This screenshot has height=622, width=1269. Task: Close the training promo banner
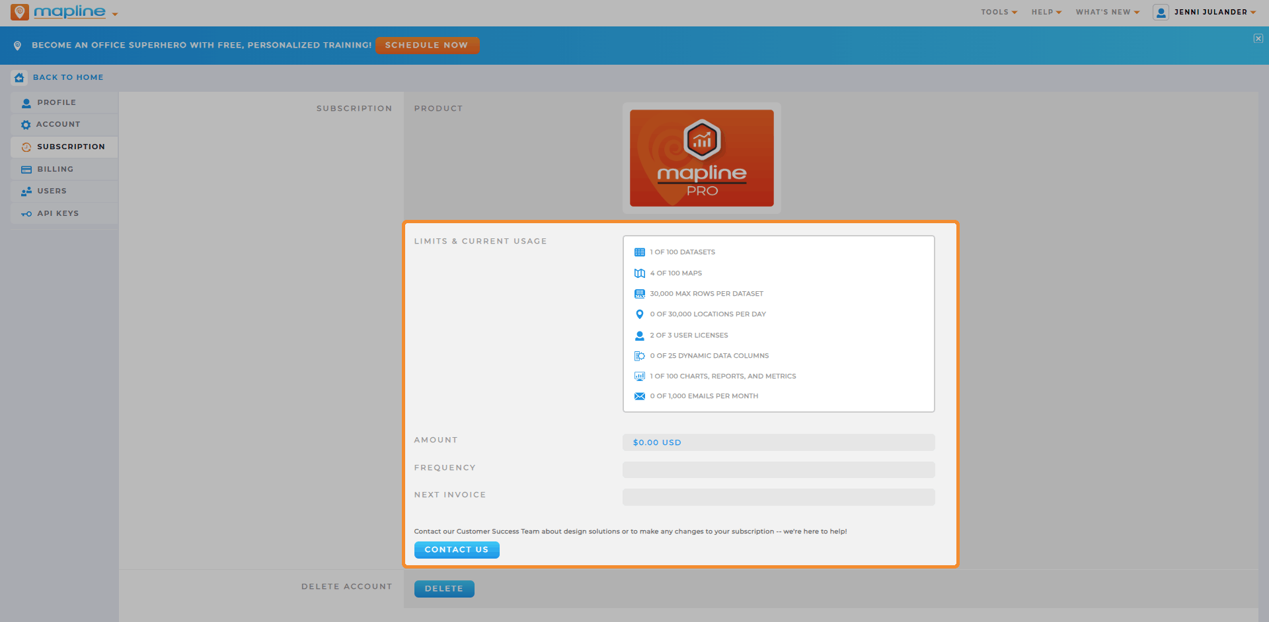pyautogui.click(x=1258, y=38)
